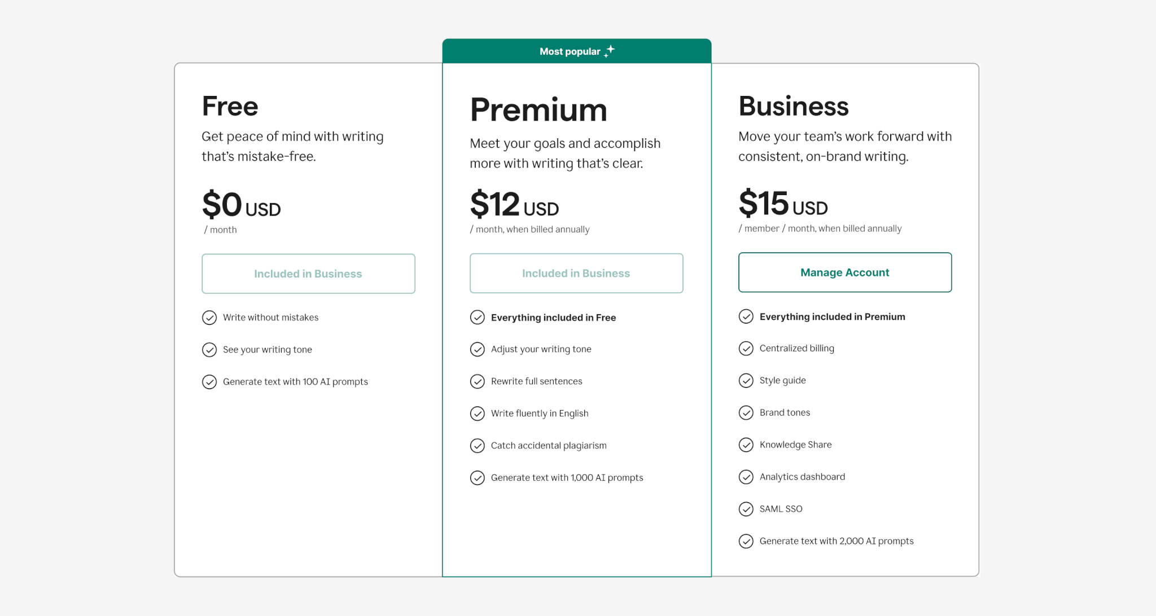Click the Business plan heading

click(x=794, y=107)
